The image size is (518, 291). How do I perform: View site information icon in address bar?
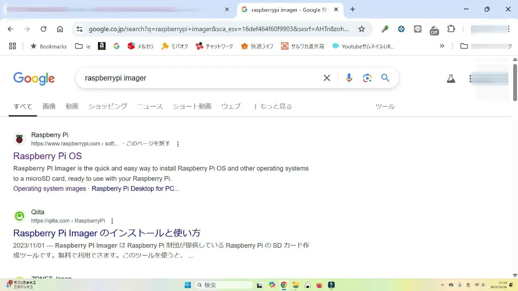tap(80, 29)
